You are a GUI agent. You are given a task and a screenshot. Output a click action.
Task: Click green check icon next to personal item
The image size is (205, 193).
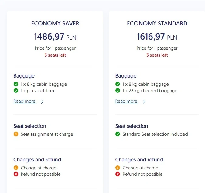[x=16, y=91]
